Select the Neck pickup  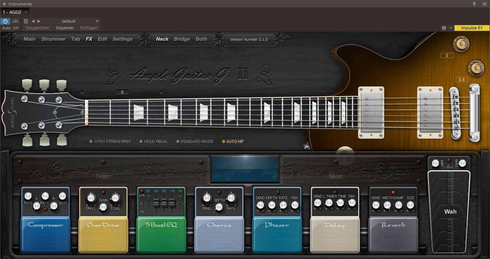[x=162, y=39]
